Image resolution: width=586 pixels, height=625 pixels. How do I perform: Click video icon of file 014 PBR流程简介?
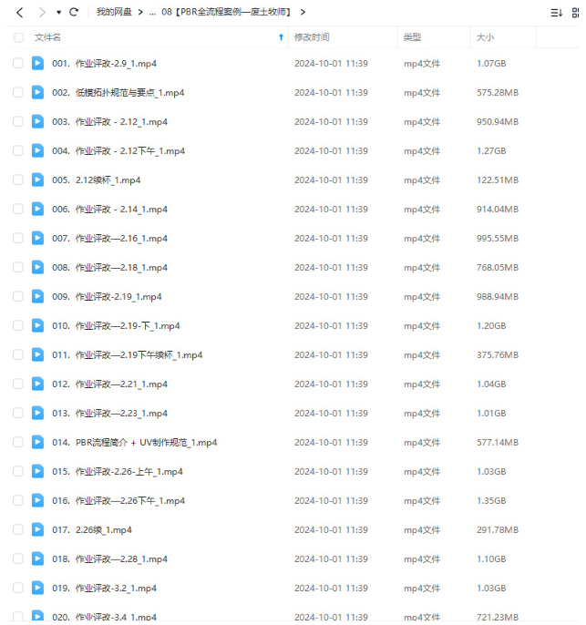click(x=38, y=442)
